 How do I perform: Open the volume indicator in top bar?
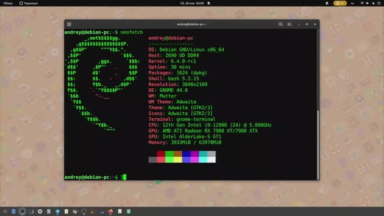click(x=367, y=3)
